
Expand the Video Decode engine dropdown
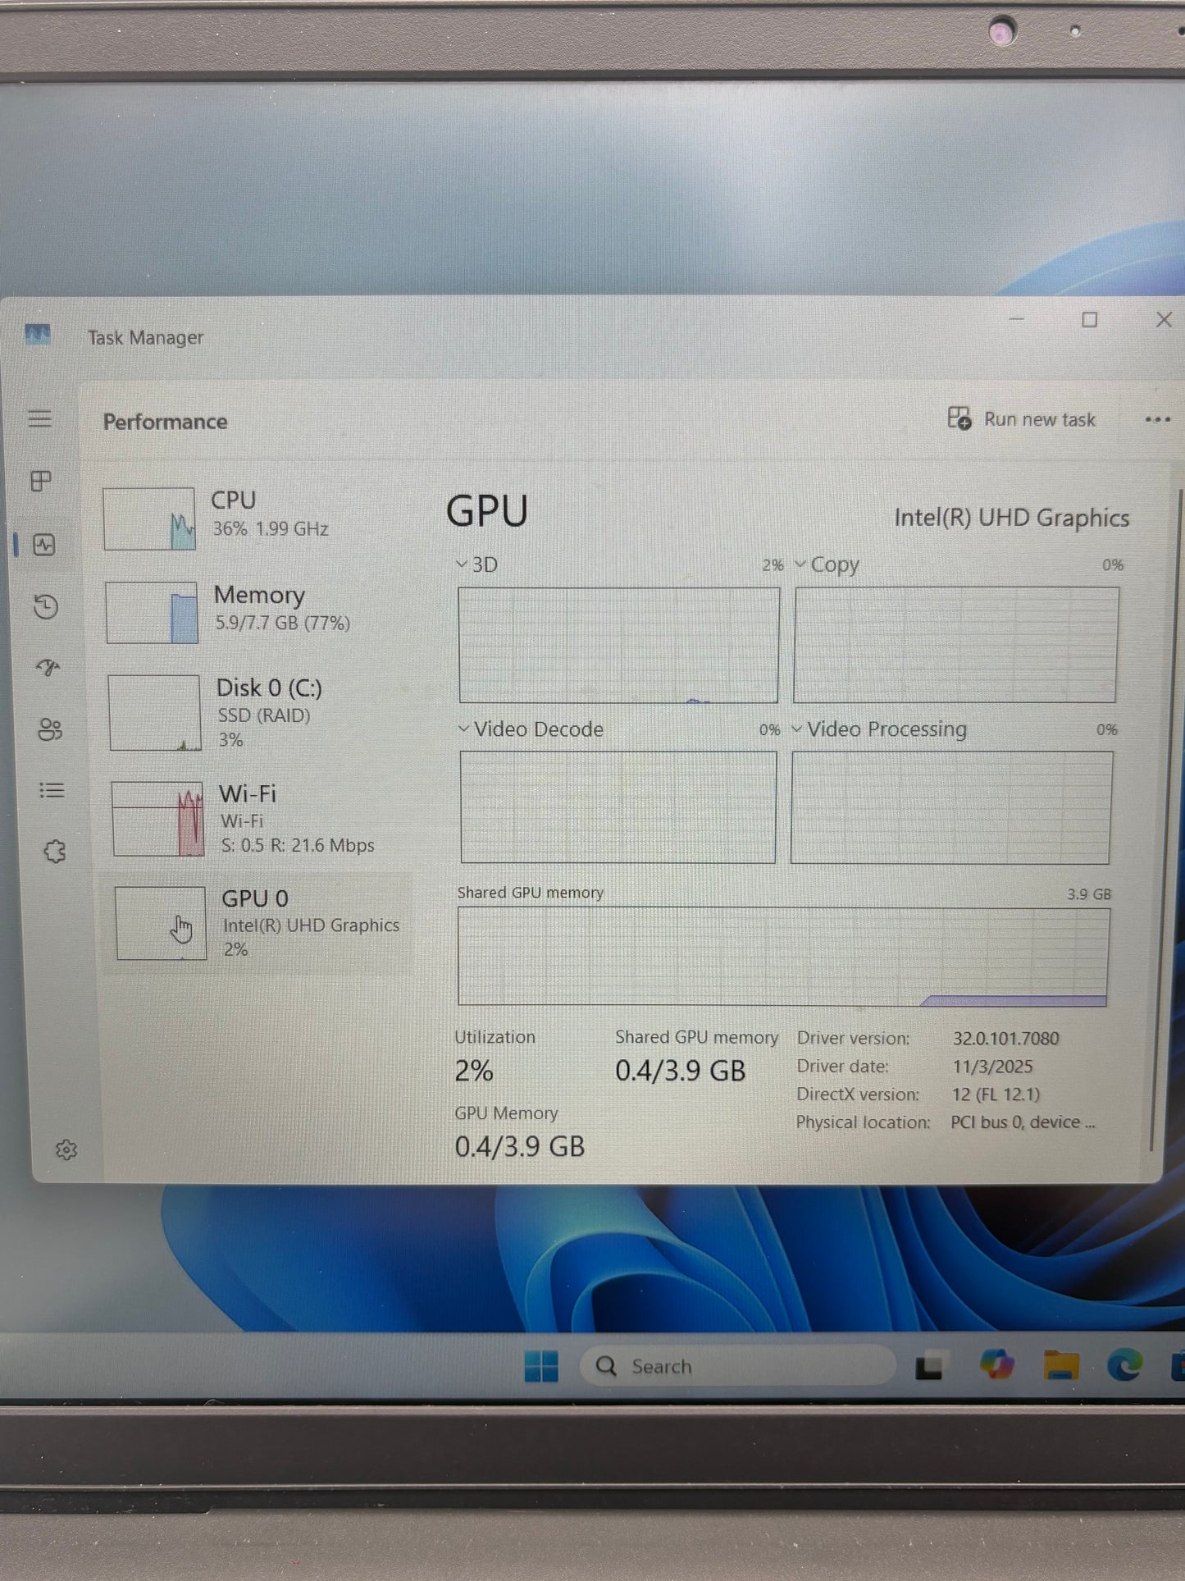click(463, 729)
